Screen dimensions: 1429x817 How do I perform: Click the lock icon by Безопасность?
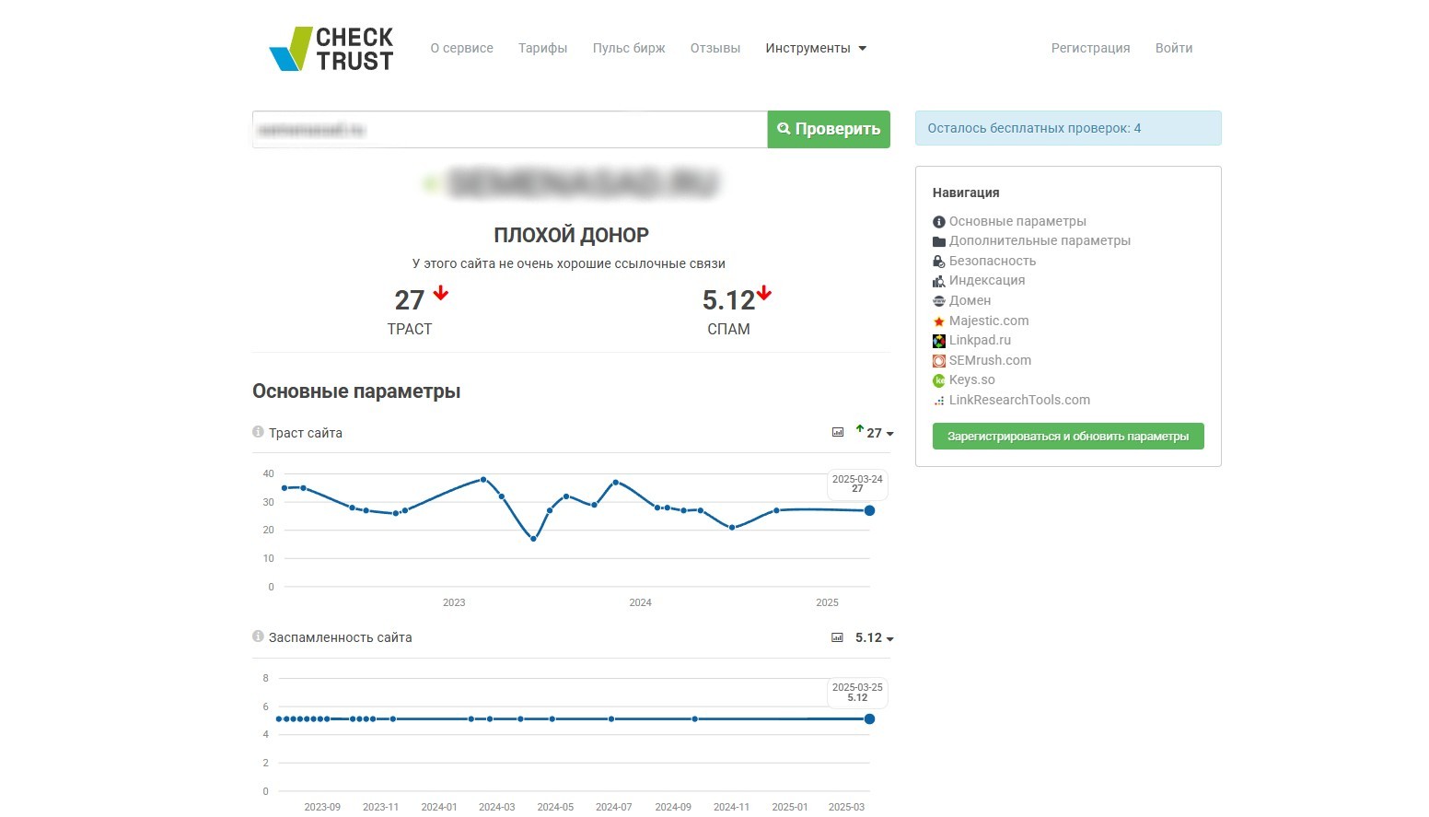click(x=939, y=262)
